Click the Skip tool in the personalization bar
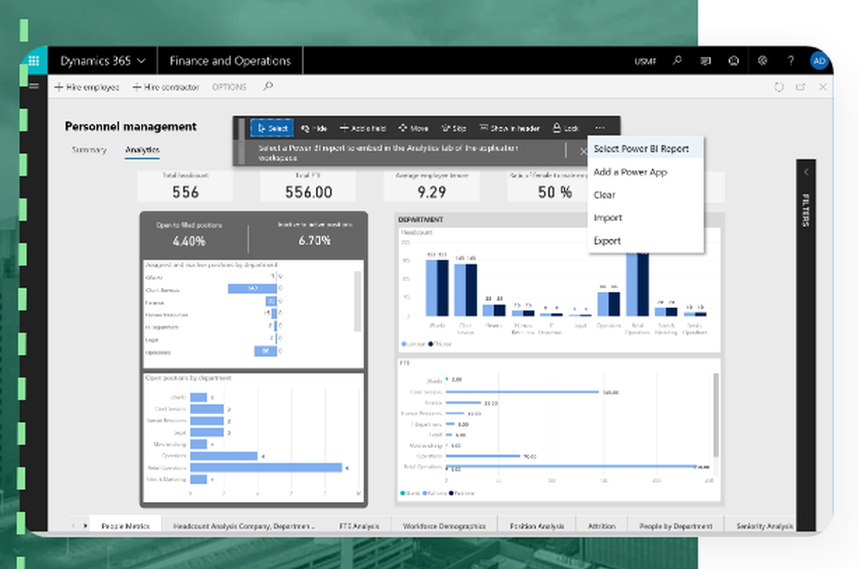 [x=454, y=128]
